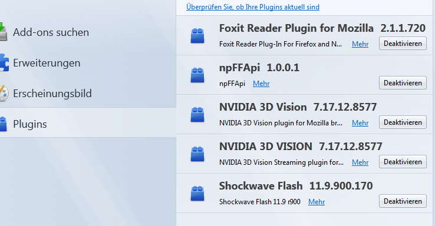Open Mehr link for NVIDIA Streaming plugin

point(360,162)
